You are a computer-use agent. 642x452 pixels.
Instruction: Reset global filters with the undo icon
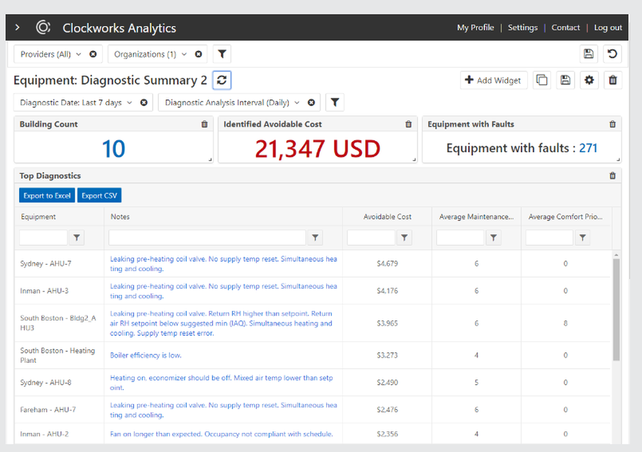tap(612, 54)
